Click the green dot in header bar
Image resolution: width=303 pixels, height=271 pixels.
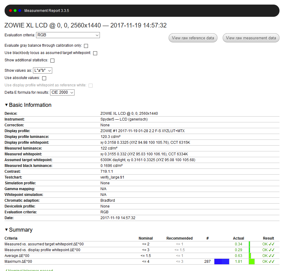click(15, 11)
